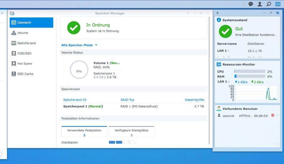Click the first used disk slot of DiskStation
284x164 pixels.
click(x=112, y=142)
